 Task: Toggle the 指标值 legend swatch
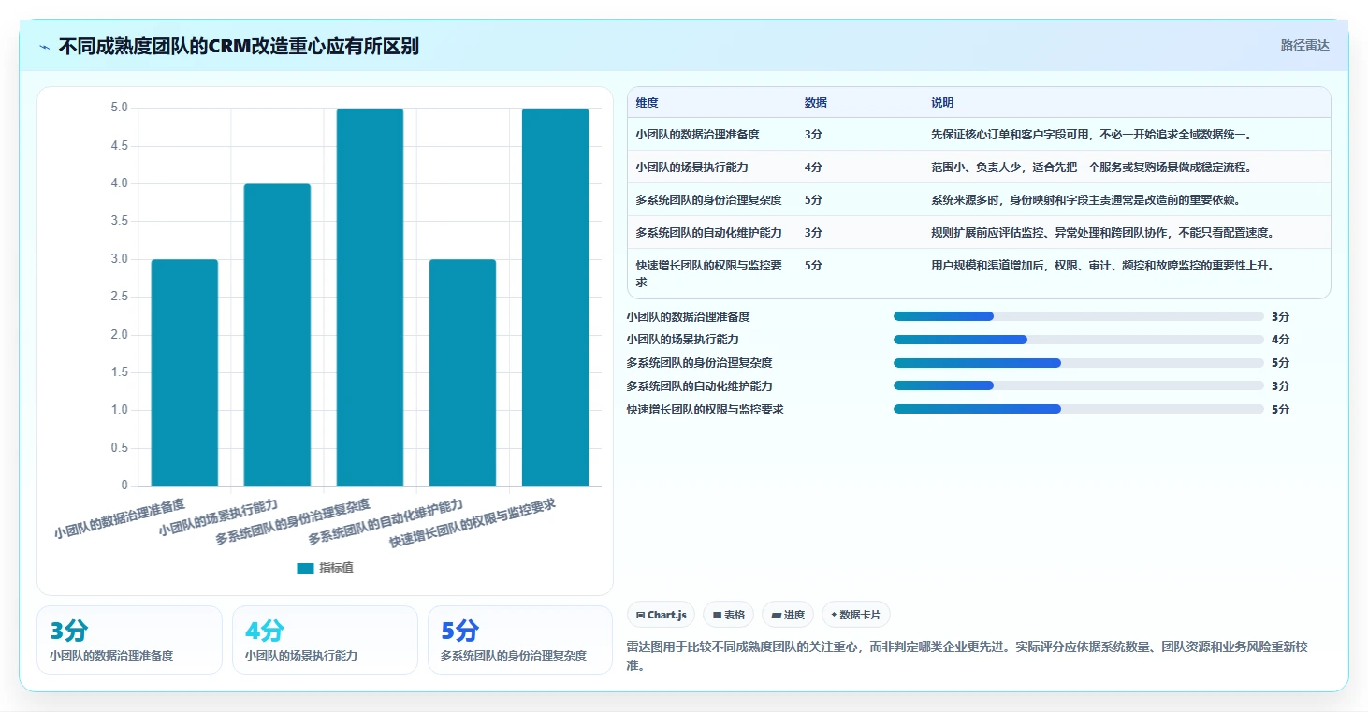point(305,568)
